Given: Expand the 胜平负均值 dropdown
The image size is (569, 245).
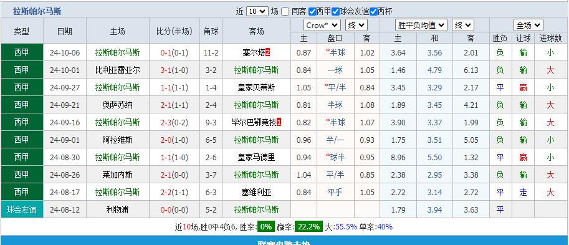Looking at the screenshot, I should pyautogui.click(x=421, y=26).
